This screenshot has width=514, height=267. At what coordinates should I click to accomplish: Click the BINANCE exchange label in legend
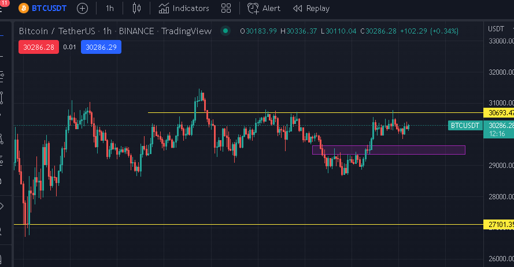point(136,31)
